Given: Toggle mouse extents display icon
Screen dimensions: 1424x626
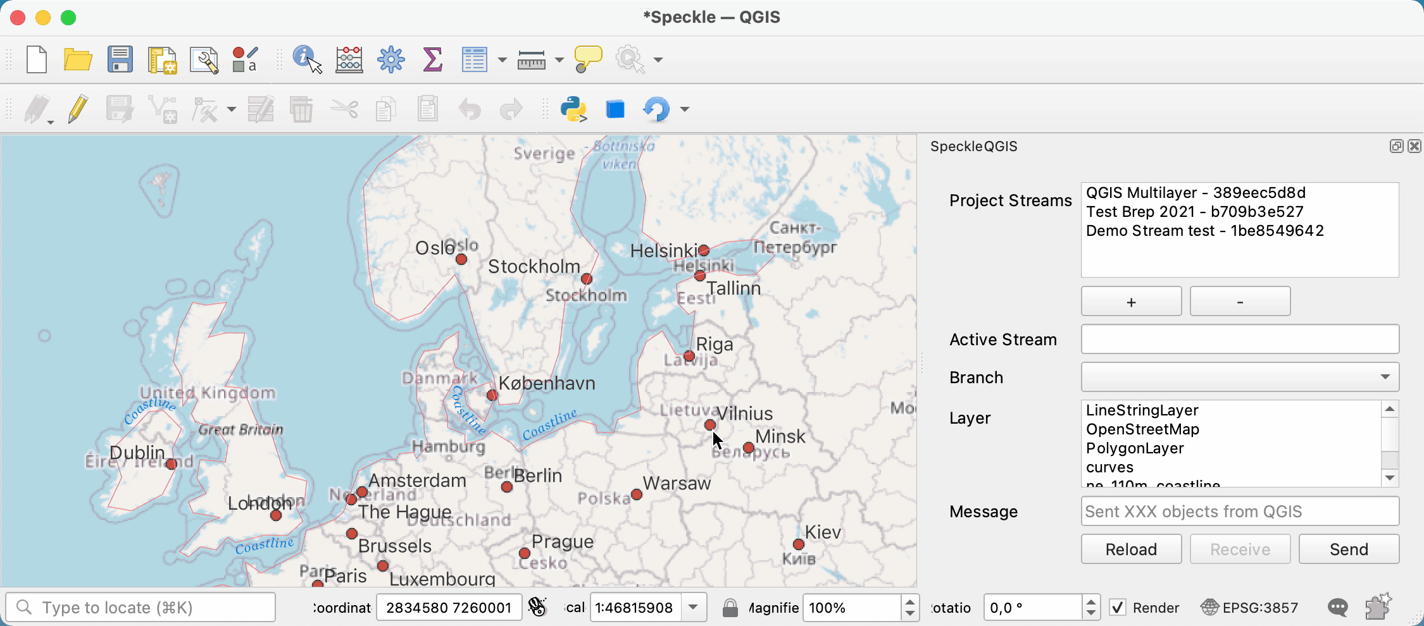Looking at the screenshot, I should click(537, 607).
